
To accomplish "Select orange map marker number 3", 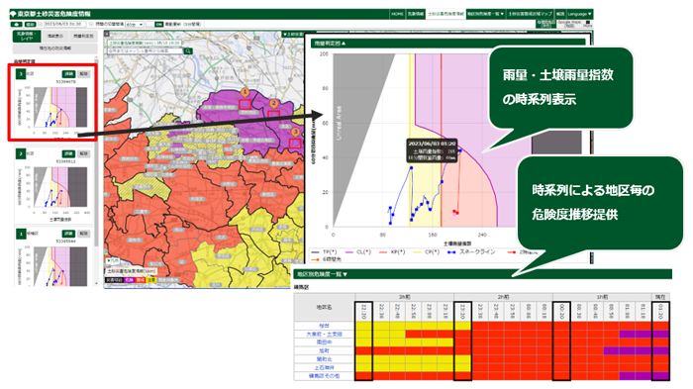I will [x=295, y=132].
